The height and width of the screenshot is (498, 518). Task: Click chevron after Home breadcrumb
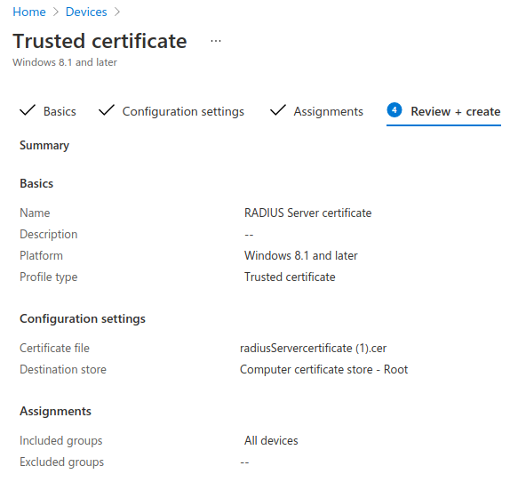(56, 12)
